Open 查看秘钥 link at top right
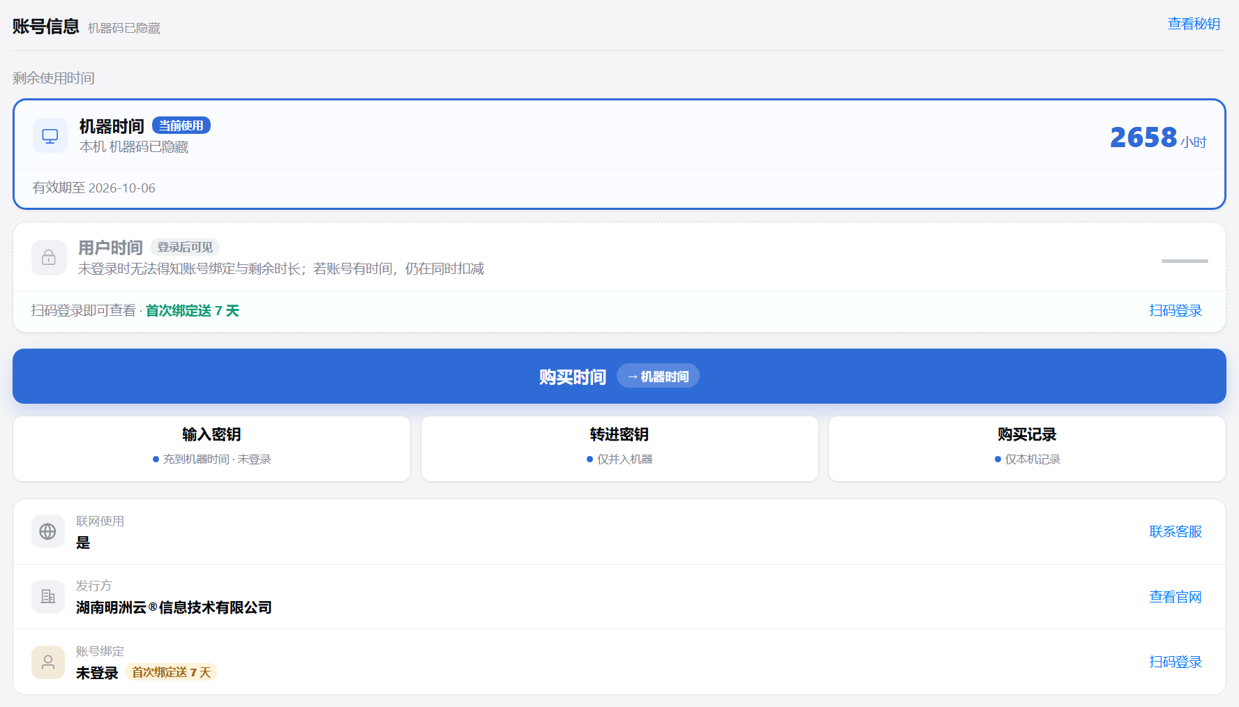1239x707 pixels. (1194, 24)
